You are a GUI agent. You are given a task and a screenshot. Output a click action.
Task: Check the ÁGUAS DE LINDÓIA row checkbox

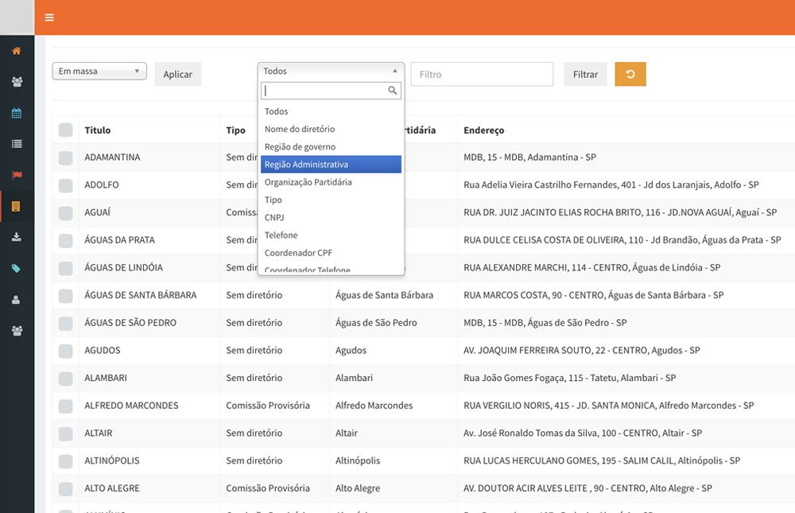[65, 268]
